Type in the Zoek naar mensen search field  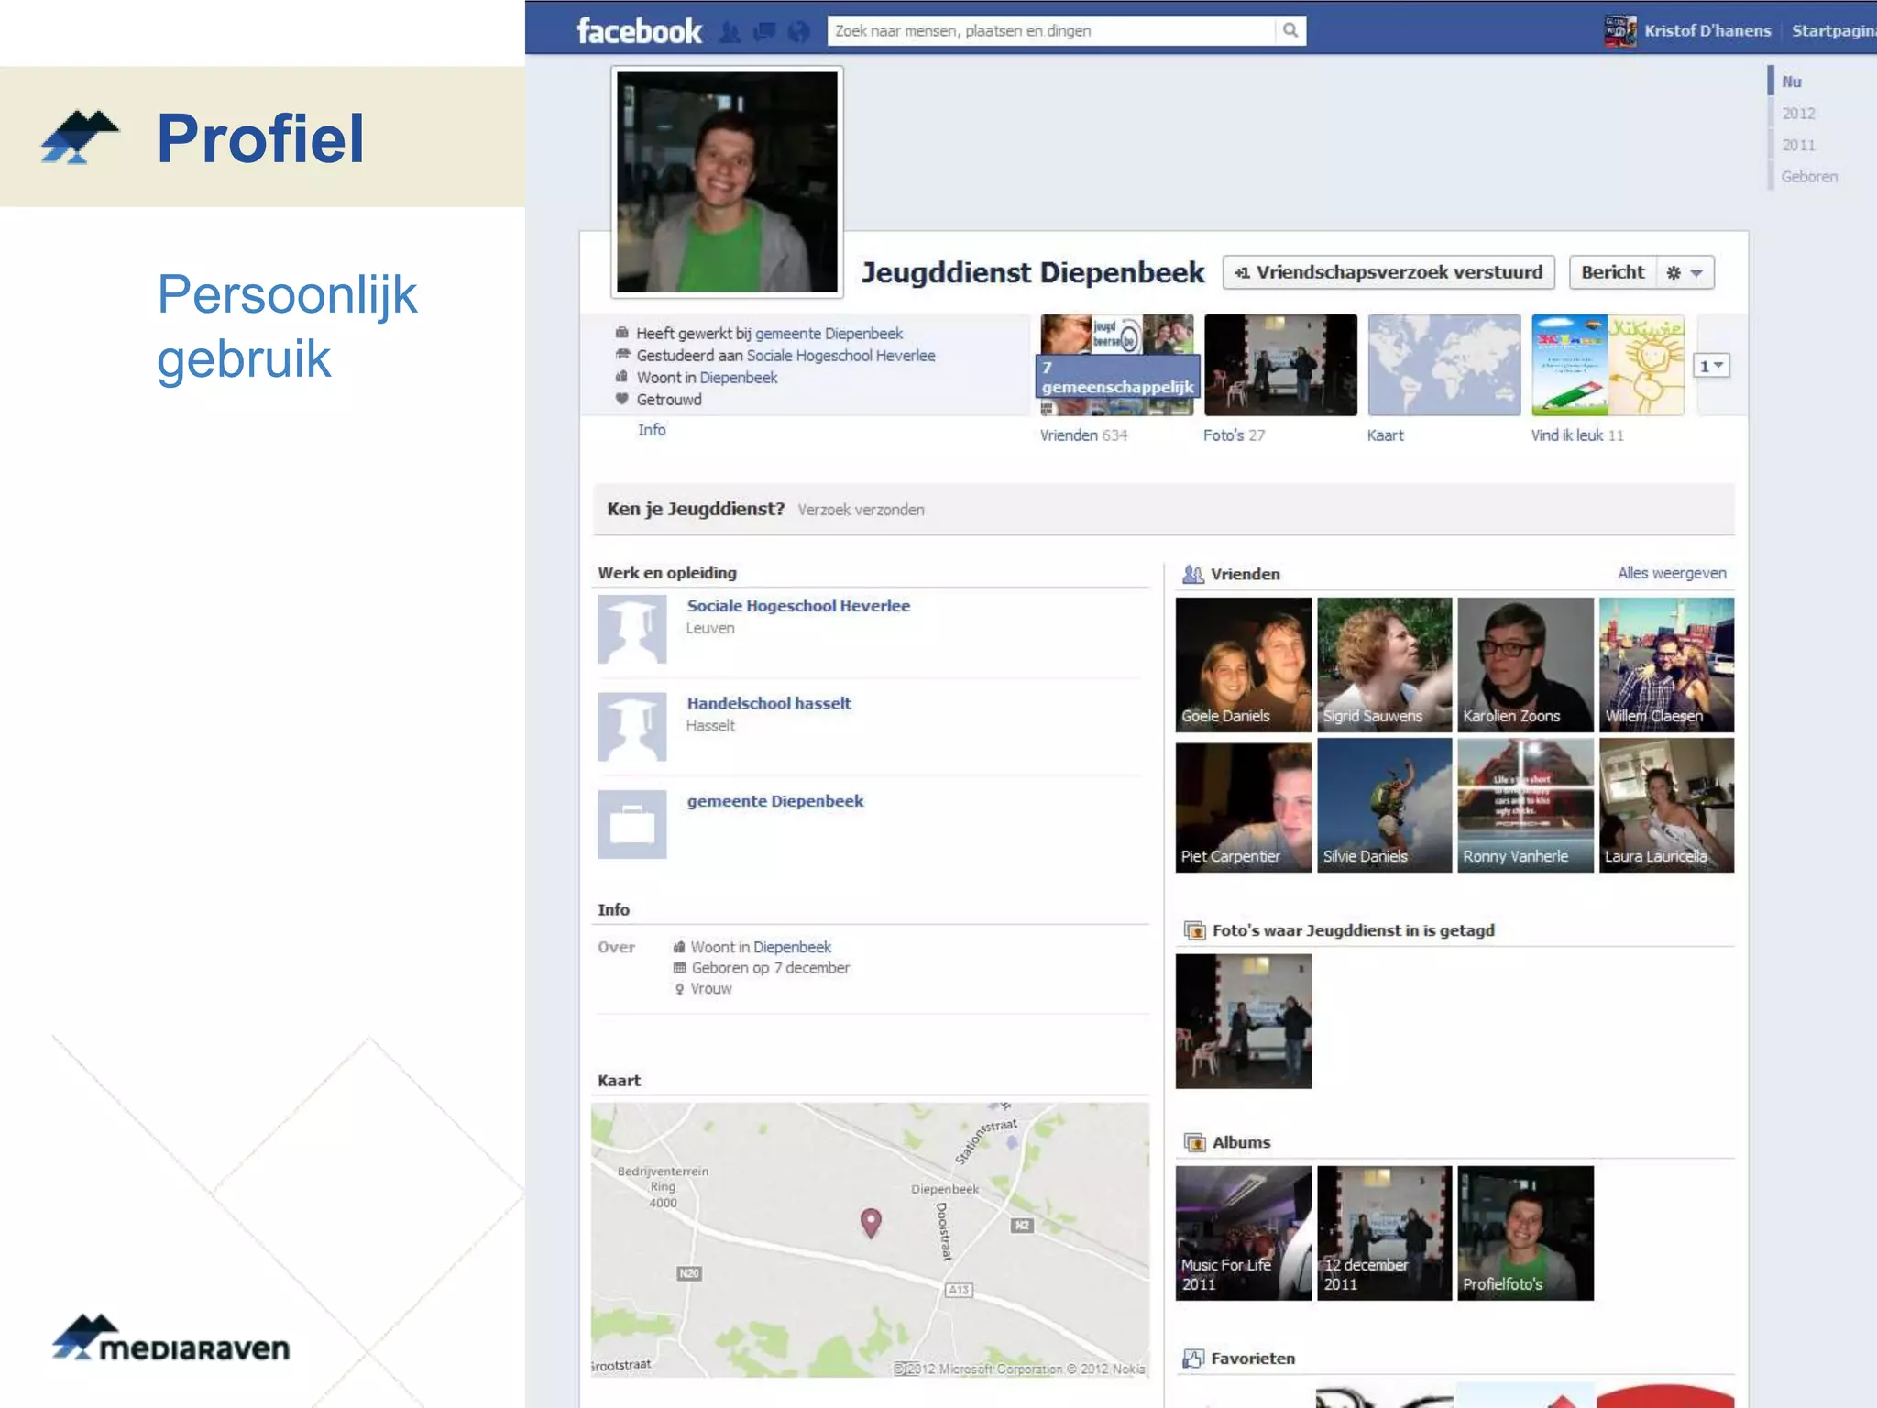point(1049,30)
